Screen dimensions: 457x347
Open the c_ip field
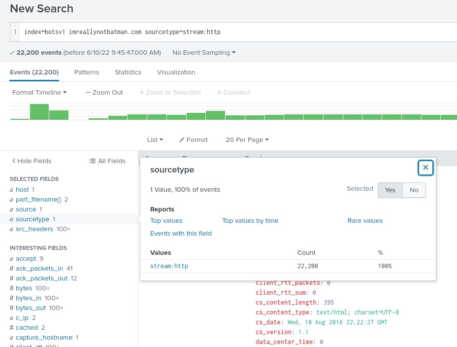(x=22, y=318)
